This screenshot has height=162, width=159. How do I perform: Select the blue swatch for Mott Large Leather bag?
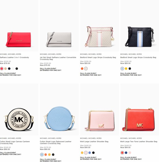(90, 153)
